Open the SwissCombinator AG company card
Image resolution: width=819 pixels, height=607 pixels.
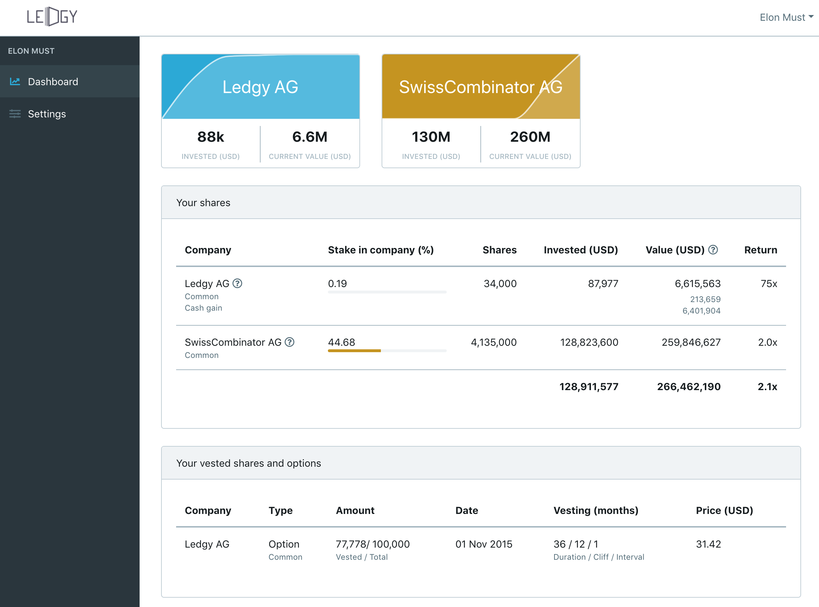click(x=481, y=87)
